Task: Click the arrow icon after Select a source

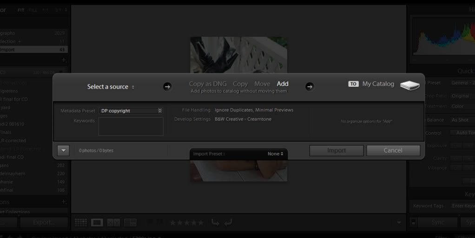Action: click(x=167, y=87)
